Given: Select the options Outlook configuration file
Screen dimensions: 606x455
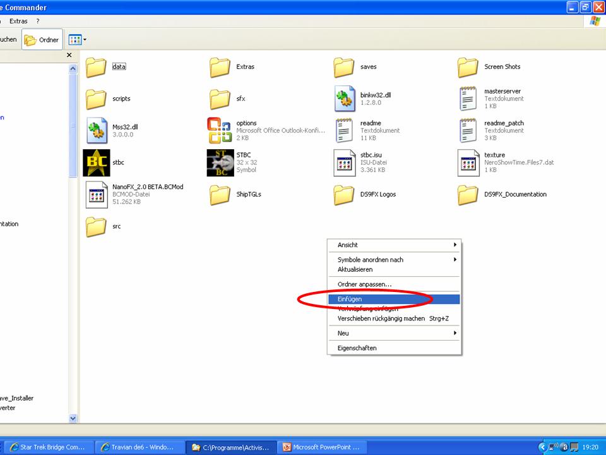Looking at the screenshot, I should coord(220,130).
